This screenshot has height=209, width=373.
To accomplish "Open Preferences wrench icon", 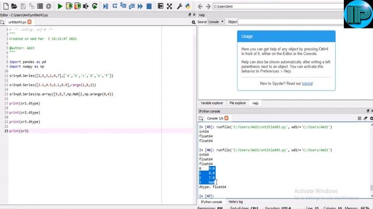I will [180, 6].
